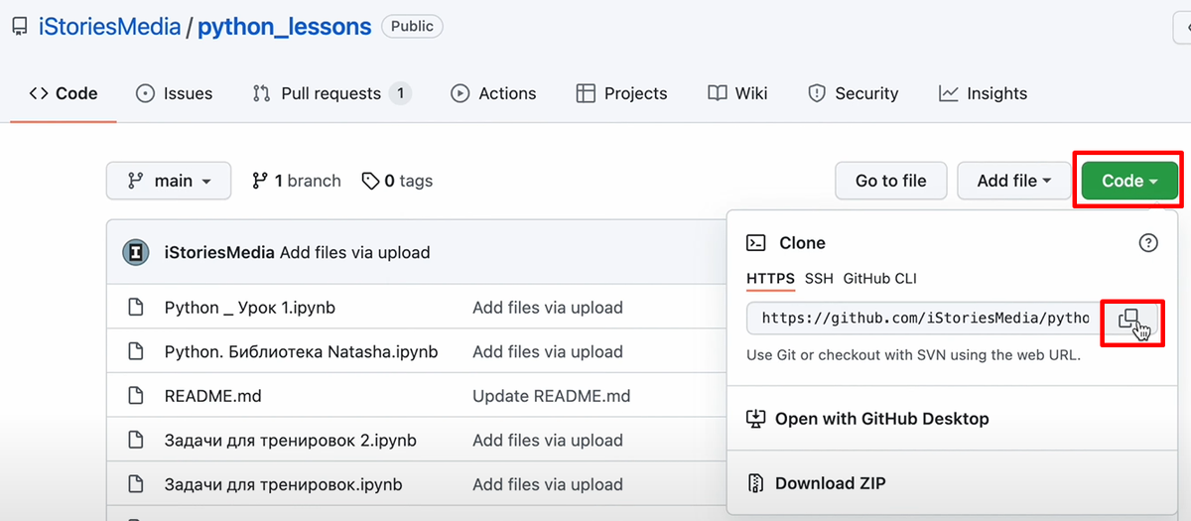Click the branch icon inside the main button
Image resolution: width=1191 pixels, height=521 pixels.
point(136,181)
